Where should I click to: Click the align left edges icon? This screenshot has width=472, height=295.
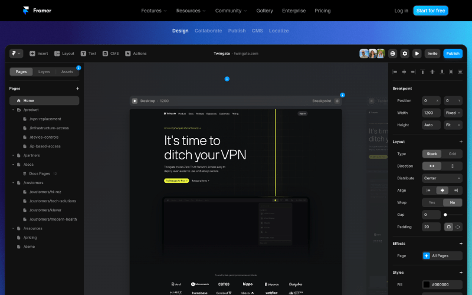pyautogui.click(x=395, y=71)
